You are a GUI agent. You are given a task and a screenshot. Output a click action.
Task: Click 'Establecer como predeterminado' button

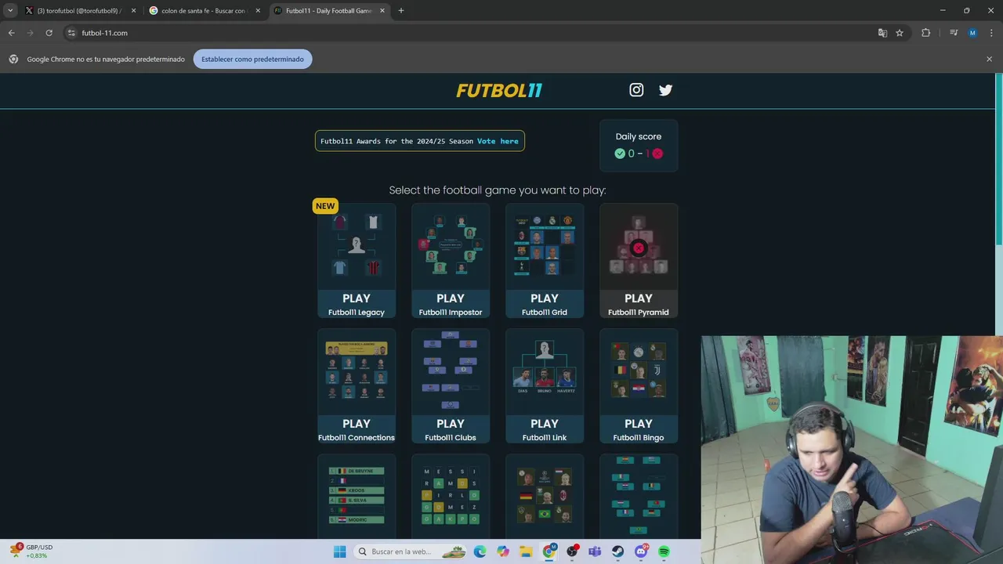[252, 59]
